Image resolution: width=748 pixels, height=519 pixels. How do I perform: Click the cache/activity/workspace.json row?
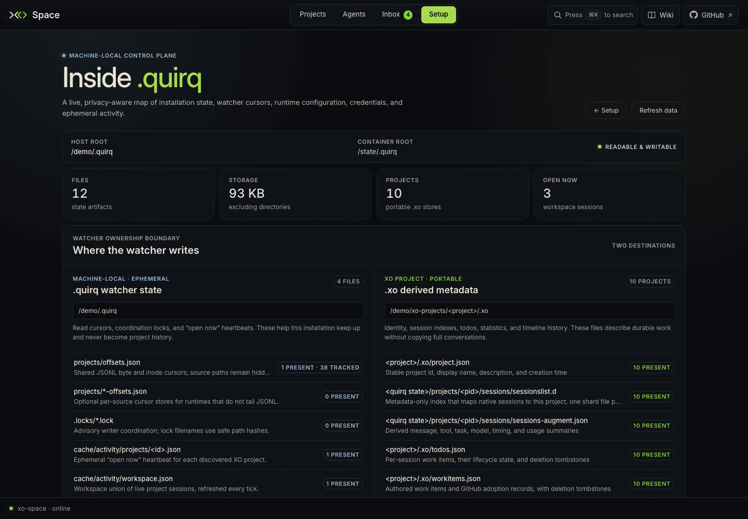tap(218, 484)
